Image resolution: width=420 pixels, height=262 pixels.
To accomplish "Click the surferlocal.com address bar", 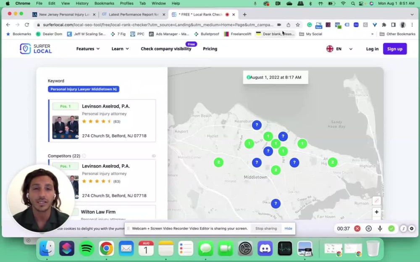I will pos(158,25).
